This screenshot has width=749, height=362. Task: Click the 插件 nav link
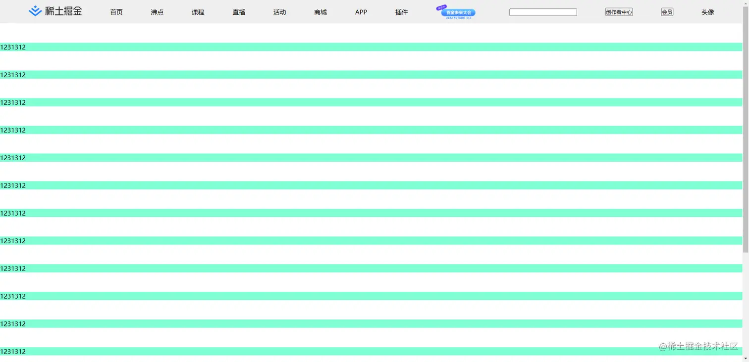402,12
